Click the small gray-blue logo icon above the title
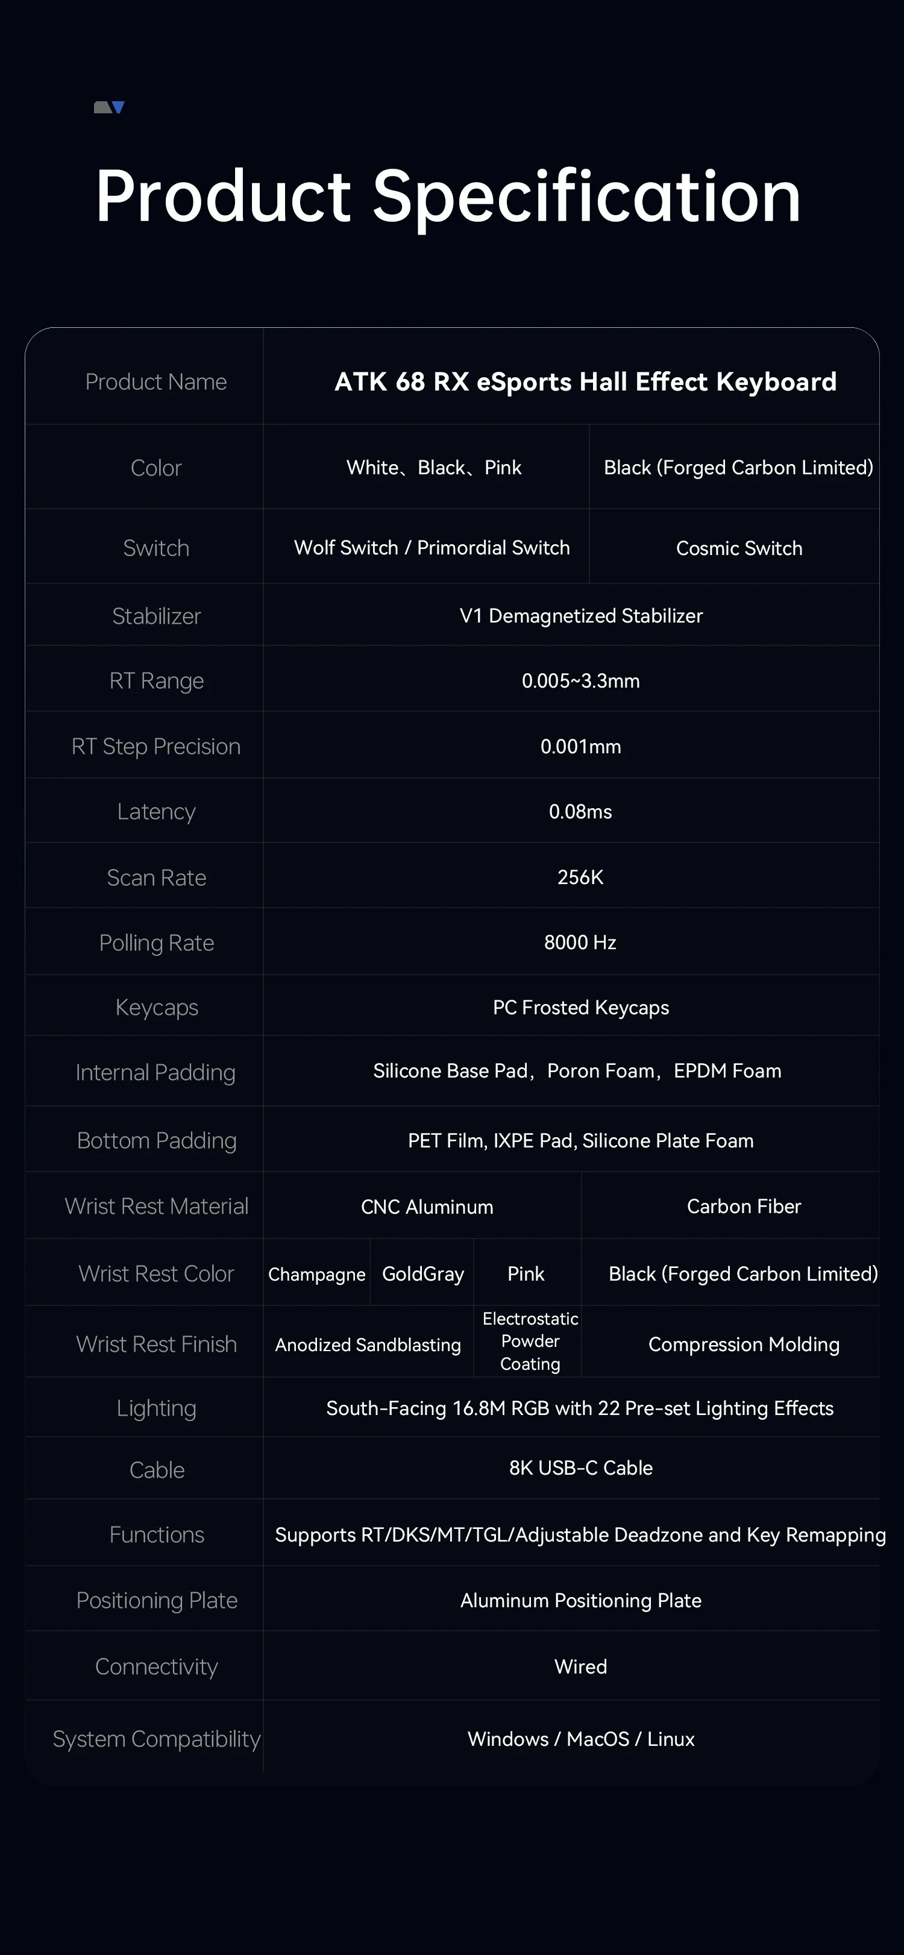Viewport: 904px width, 1955px height. point(108,107)
